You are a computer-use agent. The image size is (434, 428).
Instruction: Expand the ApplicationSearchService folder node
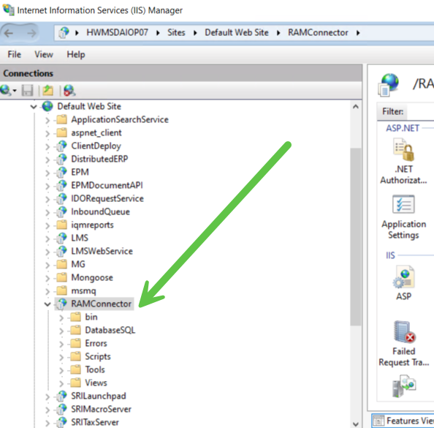47,120
